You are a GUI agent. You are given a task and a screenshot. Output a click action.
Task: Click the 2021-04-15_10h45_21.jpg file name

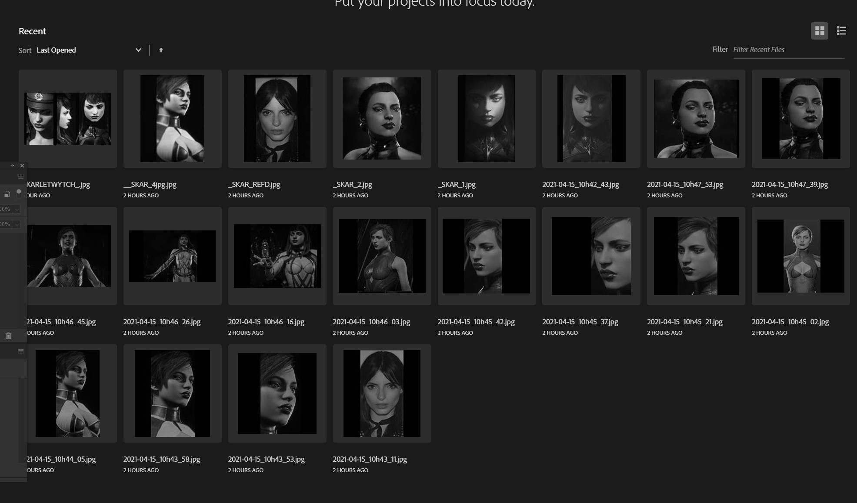685,322
